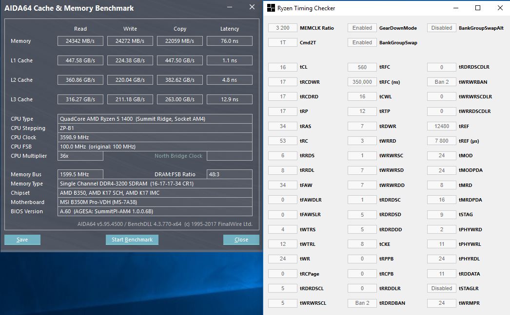
Task: Click GearDownMode Enabled field
Action: (x=362, y=28)
